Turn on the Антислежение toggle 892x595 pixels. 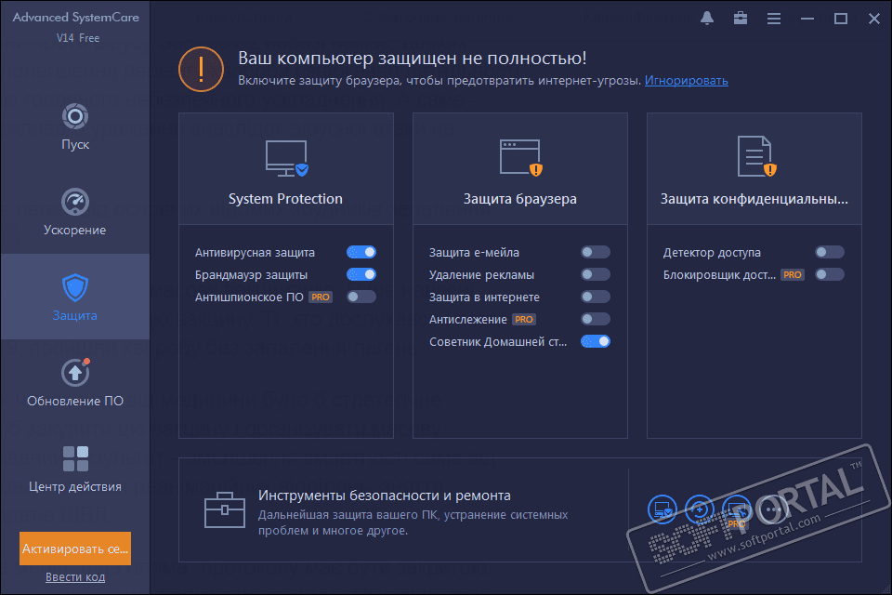(x=596, y=319)
